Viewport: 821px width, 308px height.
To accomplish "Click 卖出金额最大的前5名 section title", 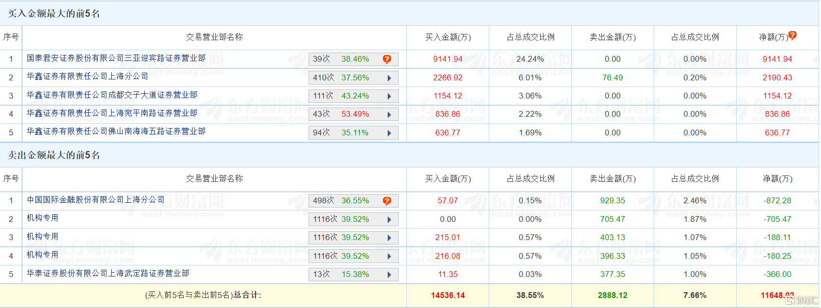I will click(x=54, y=155).
